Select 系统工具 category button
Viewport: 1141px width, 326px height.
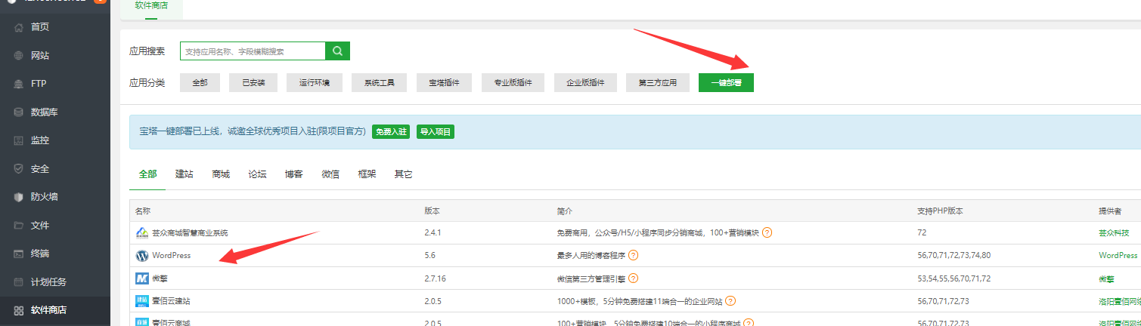(x=380, y=83)
